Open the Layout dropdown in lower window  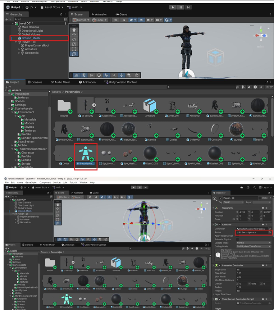click(x=265, y=187)
